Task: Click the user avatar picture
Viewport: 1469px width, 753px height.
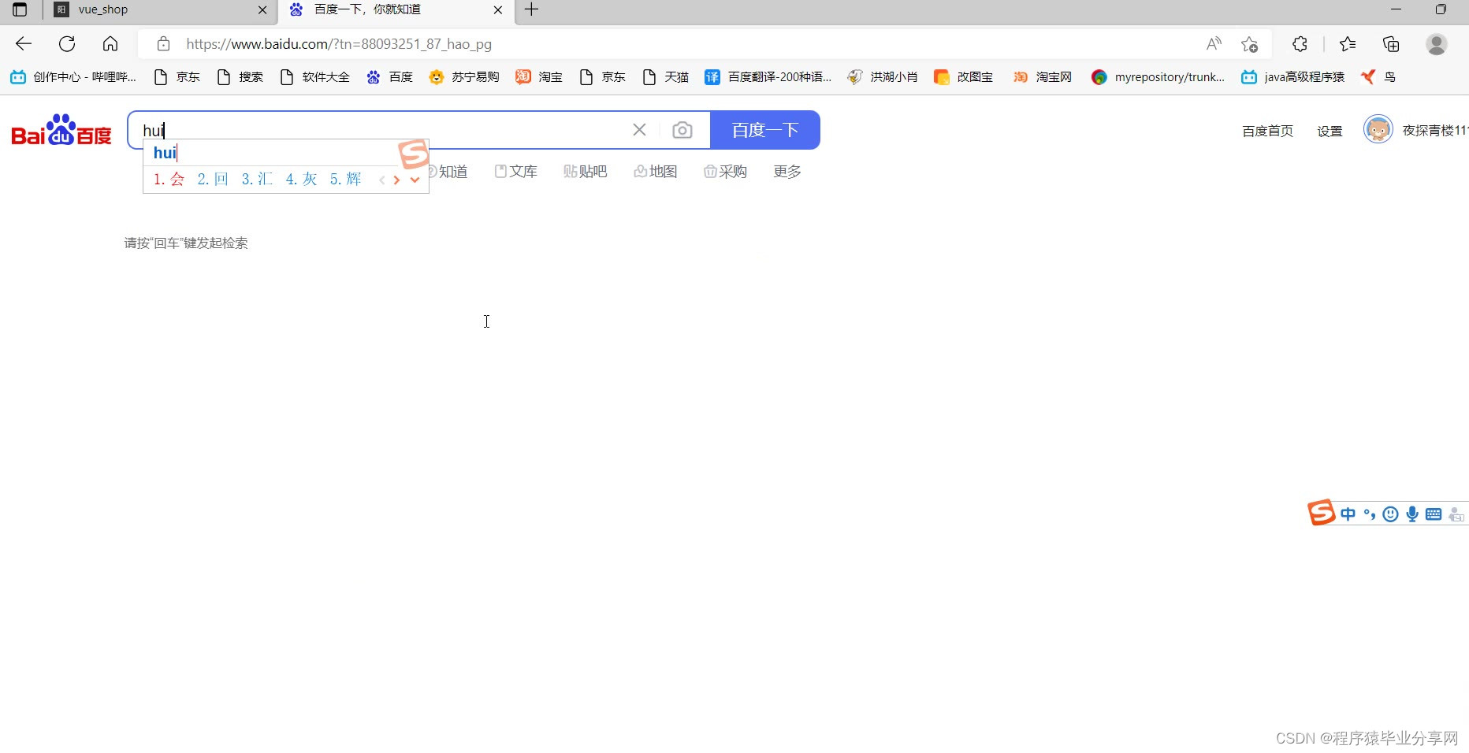Action: point(1378,129)
